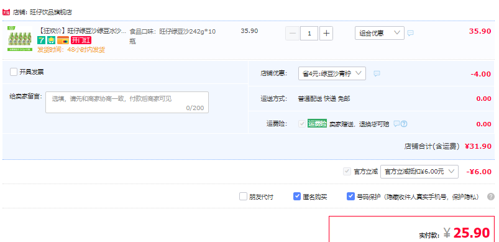Click the 发货时间: 48小时内发货 text
Viewport: 499px width, 242px height.
(71, 50)
